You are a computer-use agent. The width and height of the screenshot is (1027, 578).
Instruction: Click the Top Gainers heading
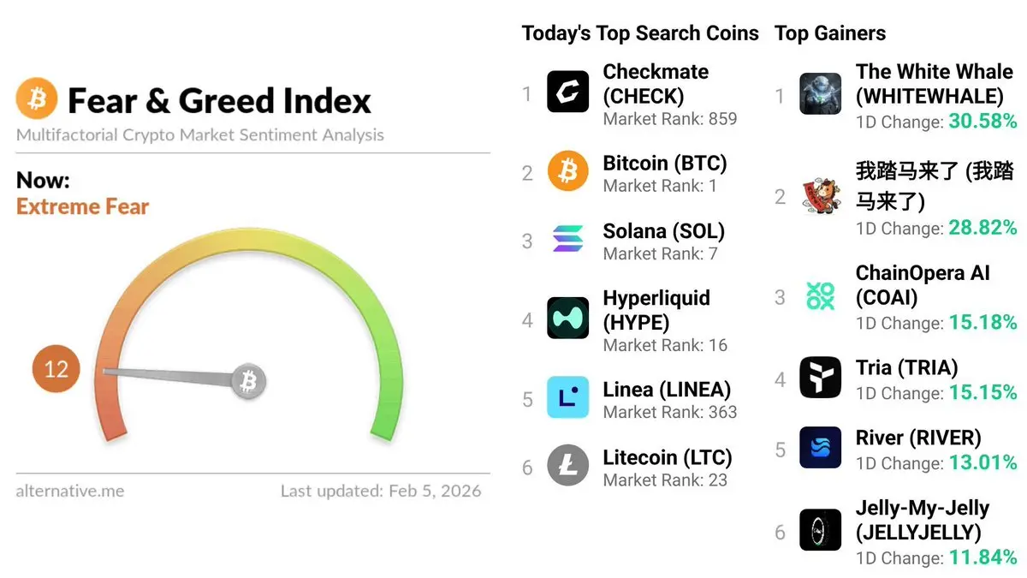click(x=830, y=33)
